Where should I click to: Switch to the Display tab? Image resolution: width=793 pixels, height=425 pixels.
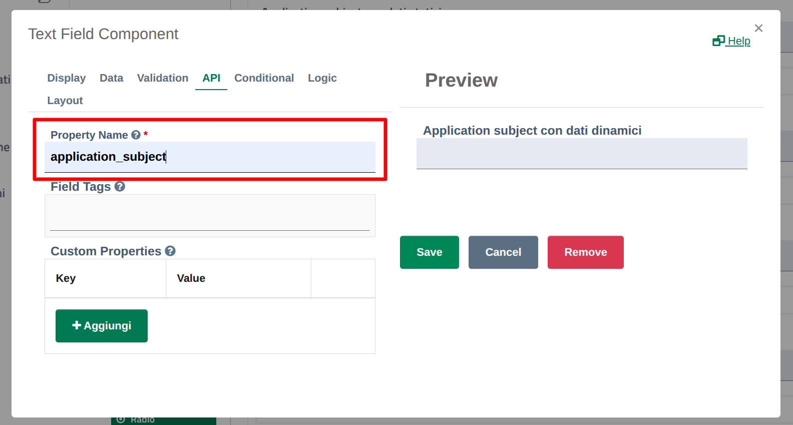pyautogui.click(x=67, y=78)
